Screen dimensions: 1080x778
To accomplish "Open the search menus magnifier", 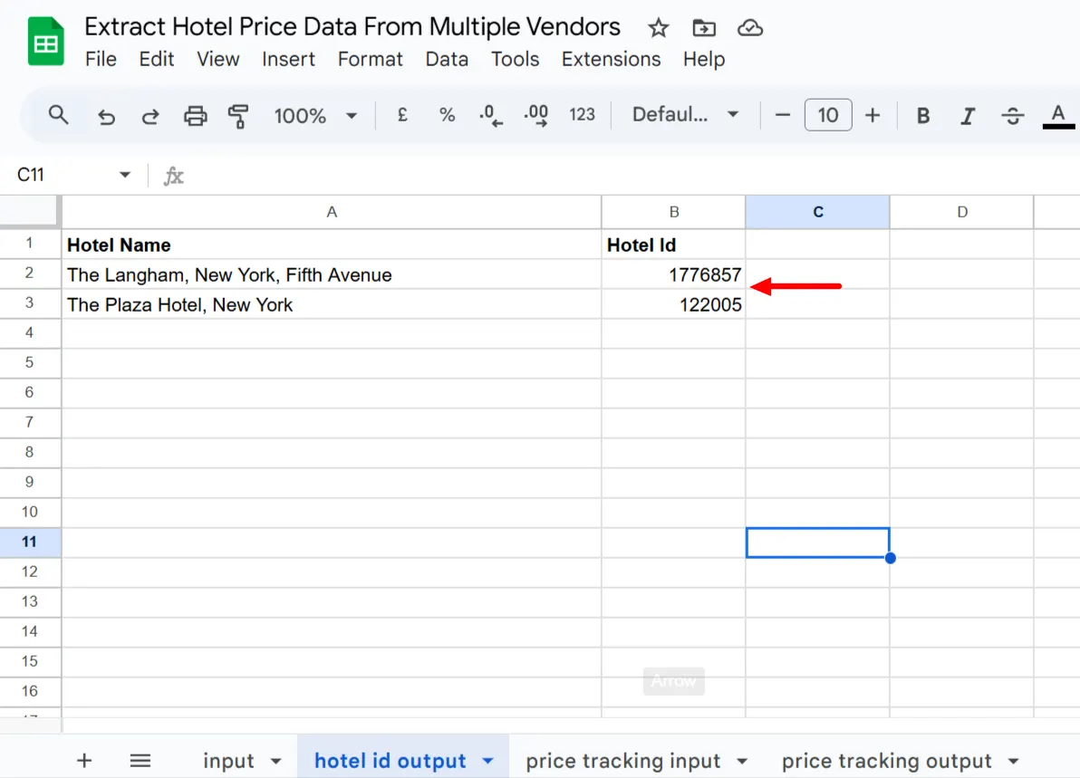I will click(59, 115).
